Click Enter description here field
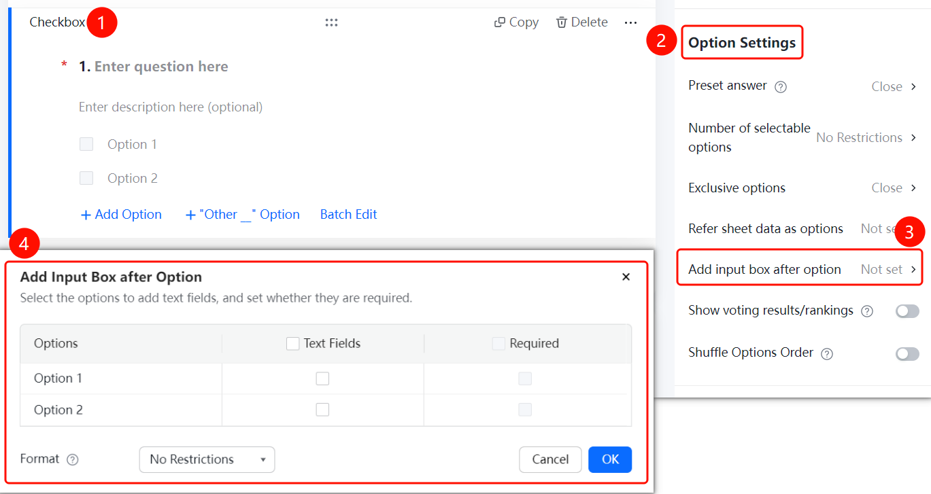The height and width of the screenshot is (494, 931). (171, 107)
